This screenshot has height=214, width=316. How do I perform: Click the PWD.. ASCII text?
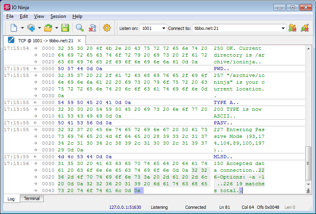(222, 69)
